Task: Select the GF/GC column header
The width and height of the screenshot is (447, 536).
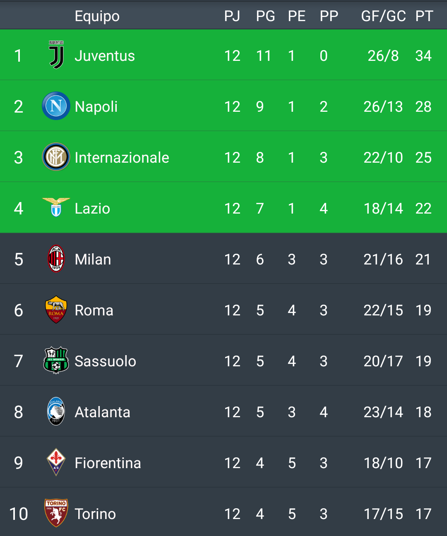Action: (x=383, y=16)
